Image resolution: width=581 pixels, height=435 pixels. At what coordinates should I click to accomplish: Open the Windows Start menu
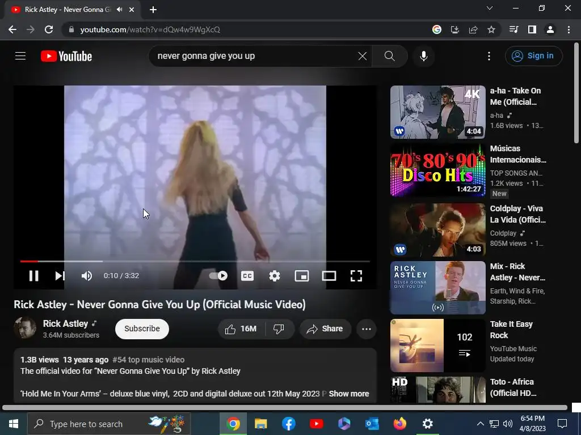[14, 424]
